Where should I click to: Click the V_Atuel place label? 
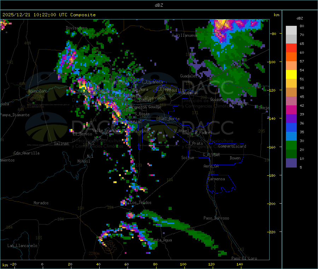(182, 131)
